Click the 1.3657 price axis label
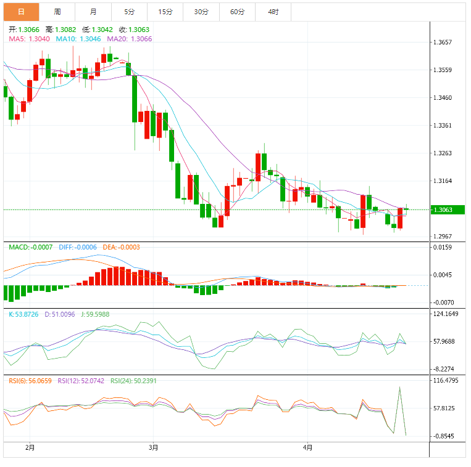 click(x=443, y=43)
